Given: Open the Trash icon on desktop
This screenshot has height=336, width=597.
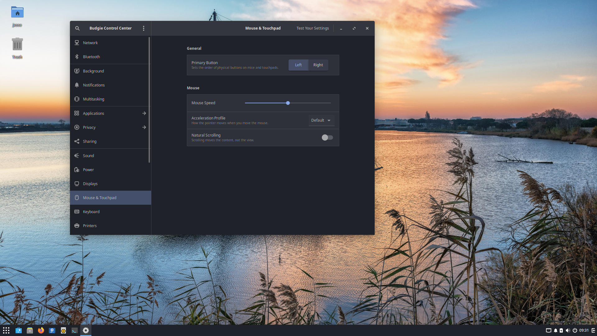Looking at the screenshot, I should click(17, 48).
